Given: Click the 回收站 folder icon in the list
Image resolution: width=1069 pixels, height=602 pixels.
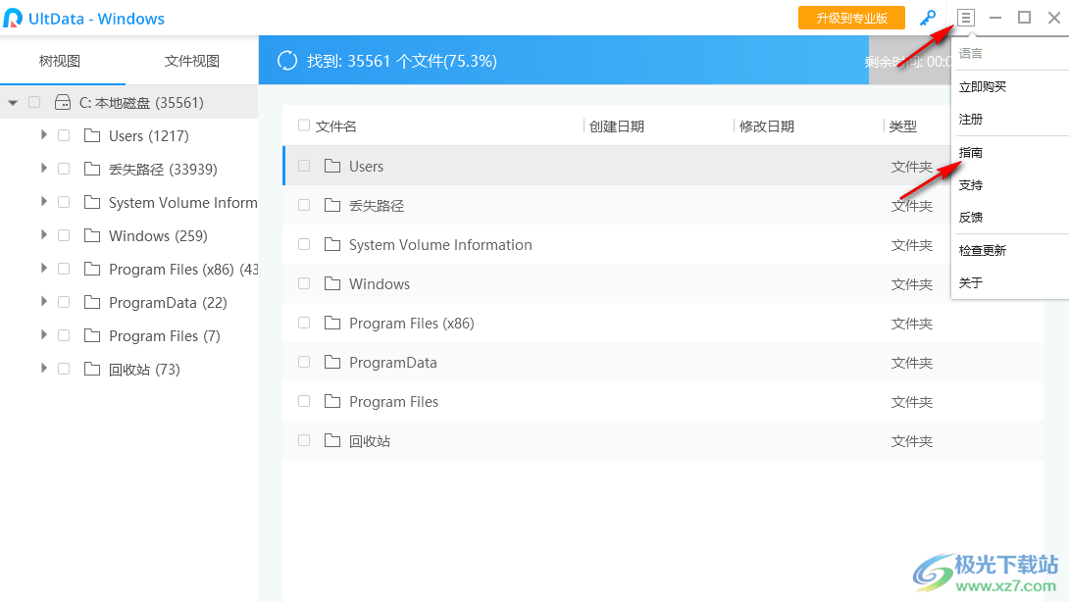Looking at the screenshot, I should coord(331,440).
